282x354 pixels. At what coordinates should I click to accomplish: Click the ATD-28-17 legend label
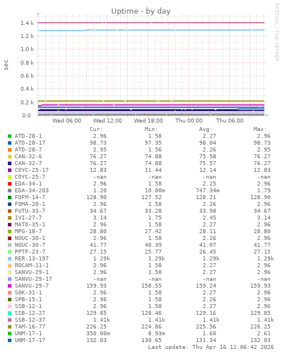pyautogui.click(x=30, y=143)
